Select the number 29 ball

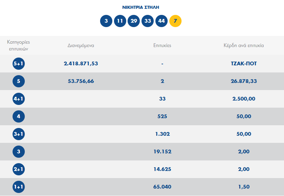(134, 21)
